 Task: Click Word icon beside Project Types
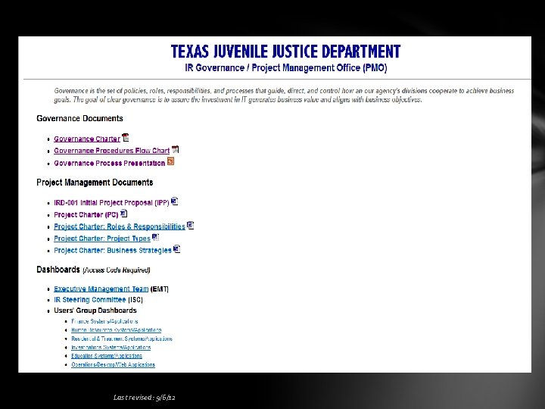pos(155,237)
